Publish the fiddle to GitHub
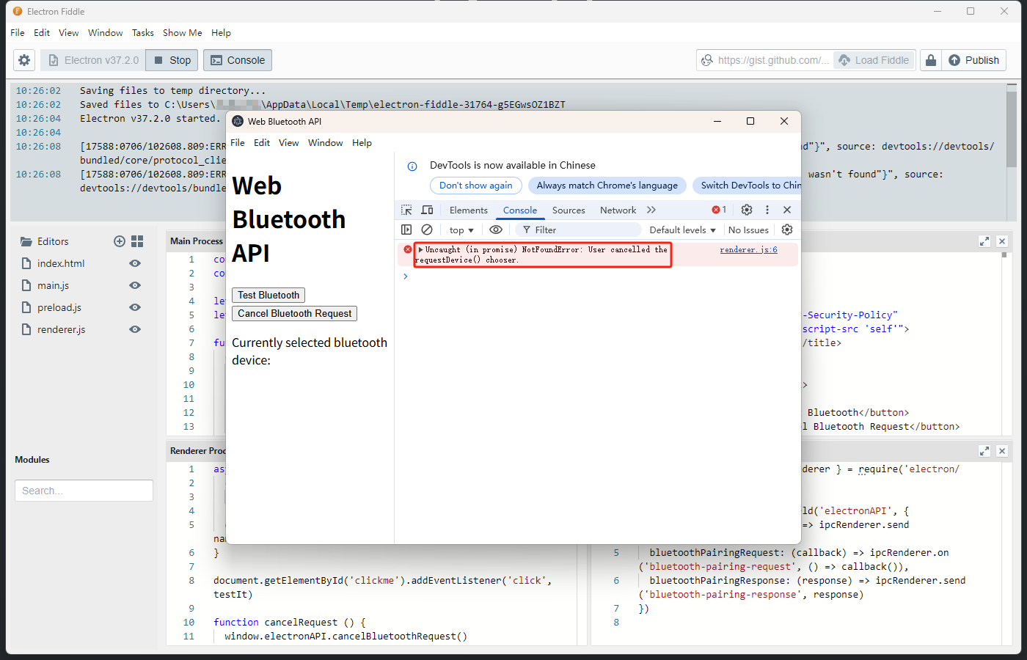1027x660 pixels. click(973, 60)
